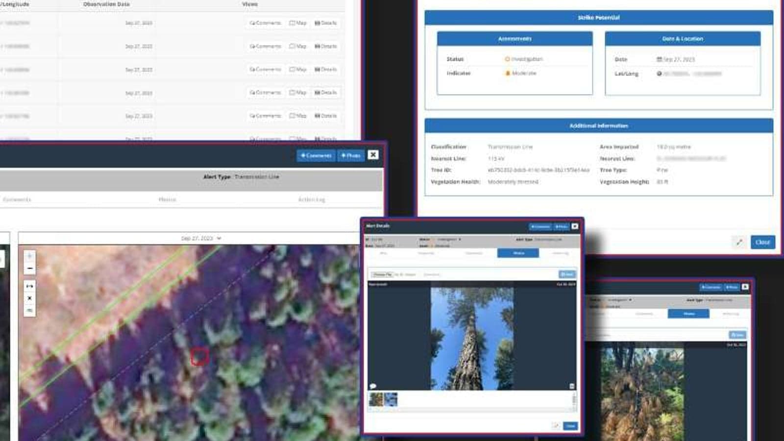This screenshot has height=441, width=784.
Task: Zoom in on the satellite map
Action: 29,256
